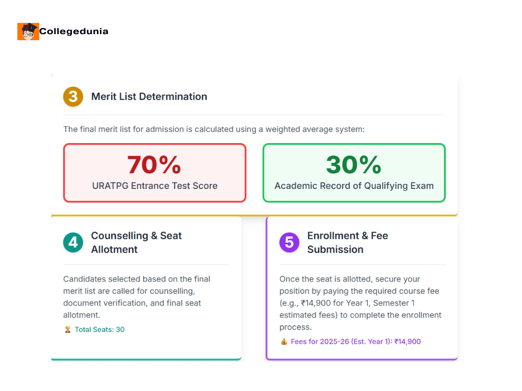The height and width of the screenshot is (391, 522).
Task: Click the weighted average system sentence
Action: click(x=214, y=129)
